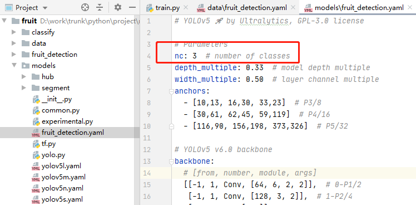
Task: Click the locate-in-project target icon
Action: [x=85, y=7]
